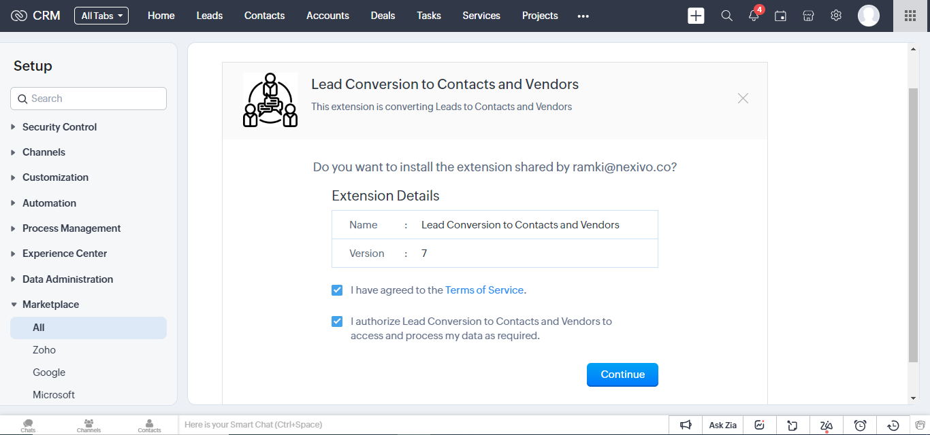This screenshot has width=930, height=435.
Task: Go to the Tasks tab
Action: (x=429, y=16)
